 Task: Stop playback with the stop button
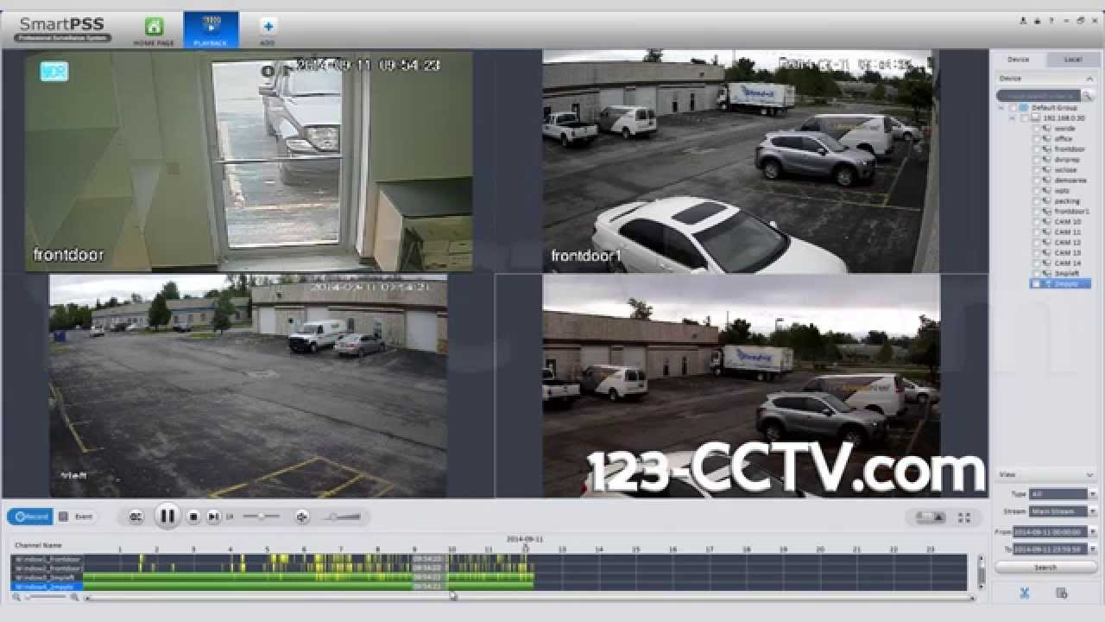194,517
